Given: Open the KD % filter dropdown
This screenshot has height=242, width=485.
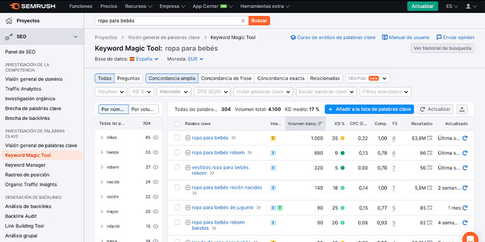Looking at the screenshot, I should pyautogui.click(x=142, y=92).
